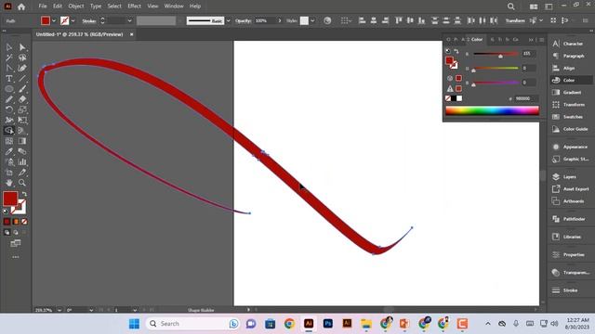
Task: Open Illustrator from the Windows taskbar
Action: (309, 324)
